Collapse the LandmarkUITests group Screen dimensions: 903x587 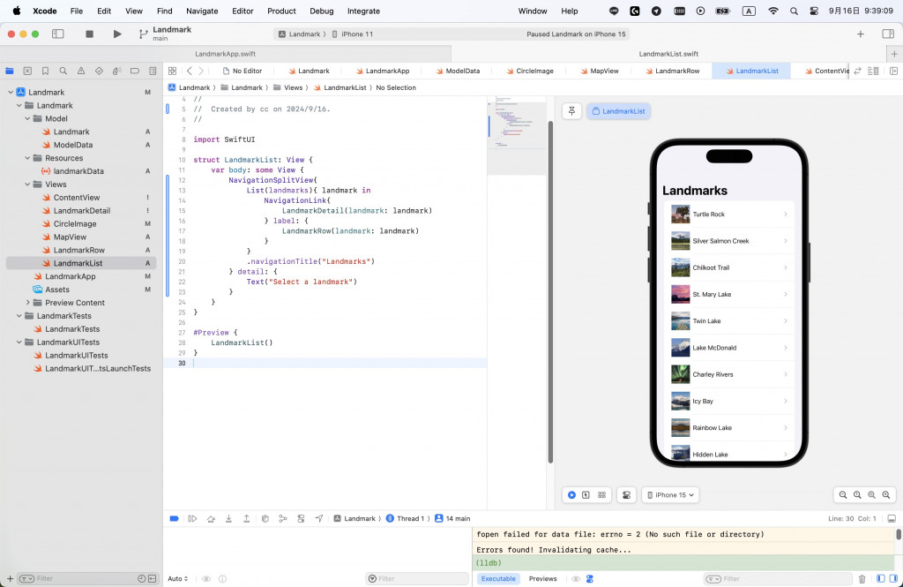pyautogui.click(x=19, y=342)
